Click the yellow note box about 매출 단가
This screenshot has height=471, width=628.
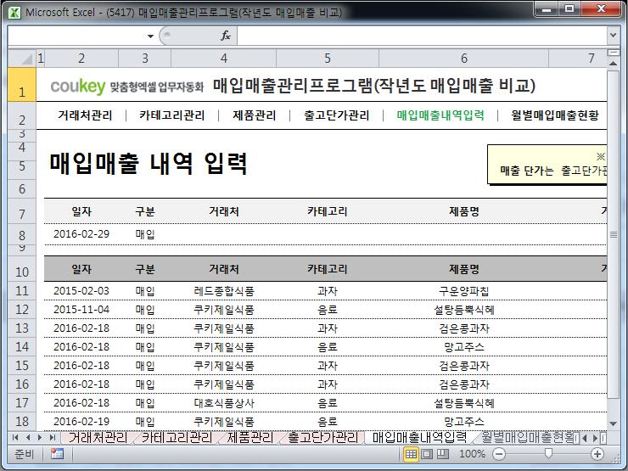click(x=547, y=165)
